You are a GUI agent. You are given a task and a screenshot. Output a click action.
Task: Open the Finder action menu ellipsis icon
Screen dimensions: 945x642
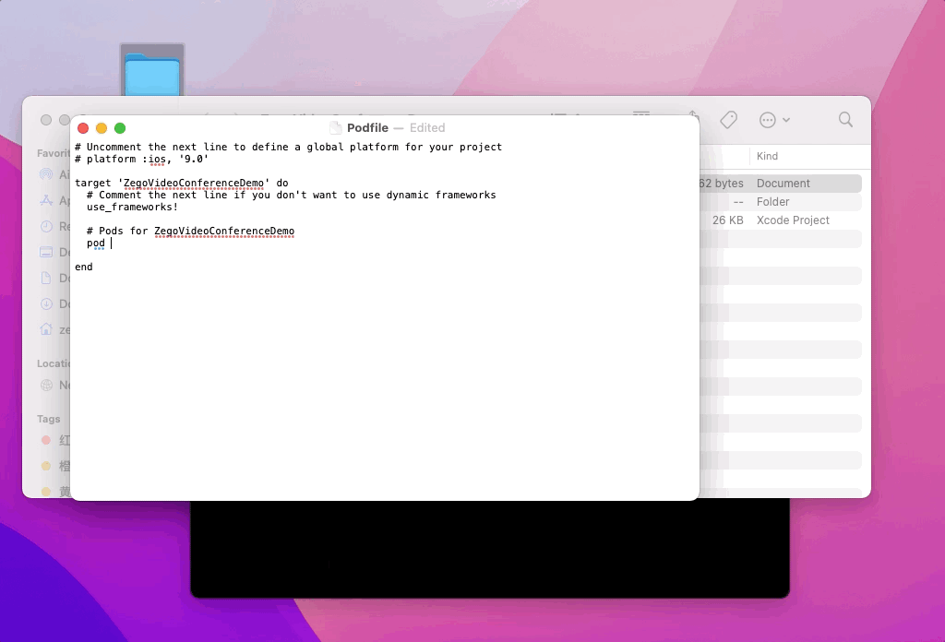pos(767,120)
